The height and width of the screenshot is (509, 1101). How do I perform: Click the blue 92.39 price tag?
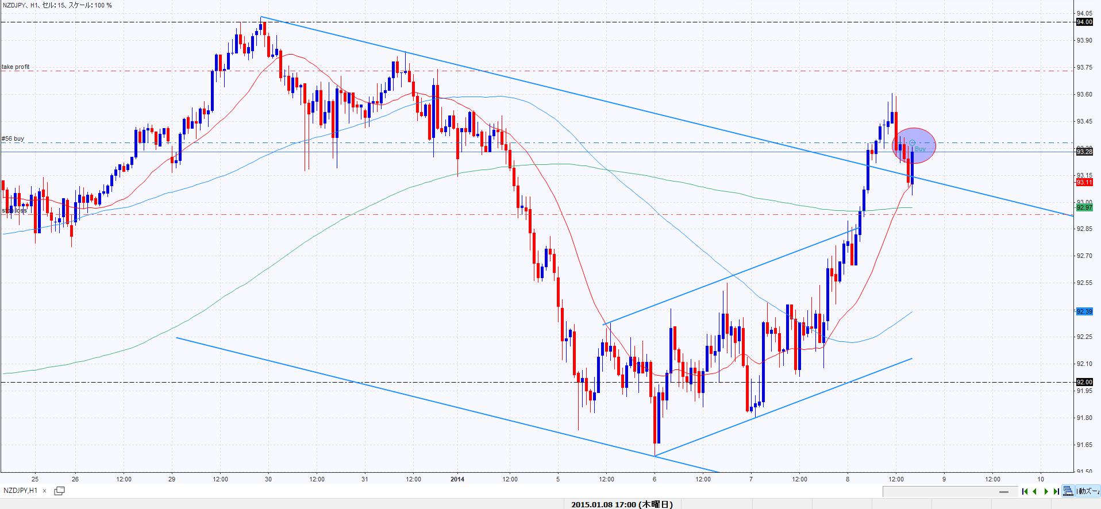click(1084, 311)
